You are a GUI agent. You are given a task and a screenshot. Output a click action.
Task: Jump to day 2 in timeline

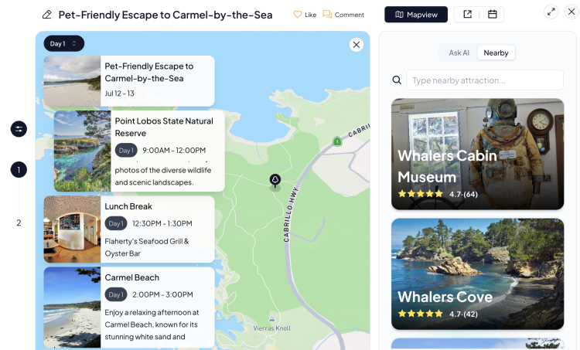pos(19,223)
